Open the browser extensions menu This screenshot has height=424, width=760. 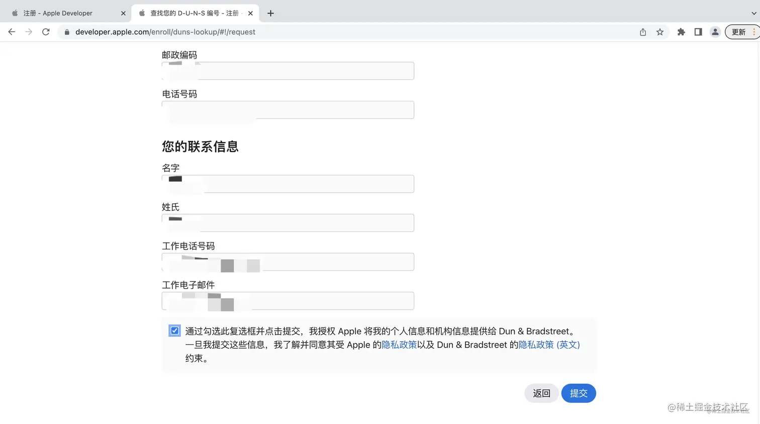681,32
